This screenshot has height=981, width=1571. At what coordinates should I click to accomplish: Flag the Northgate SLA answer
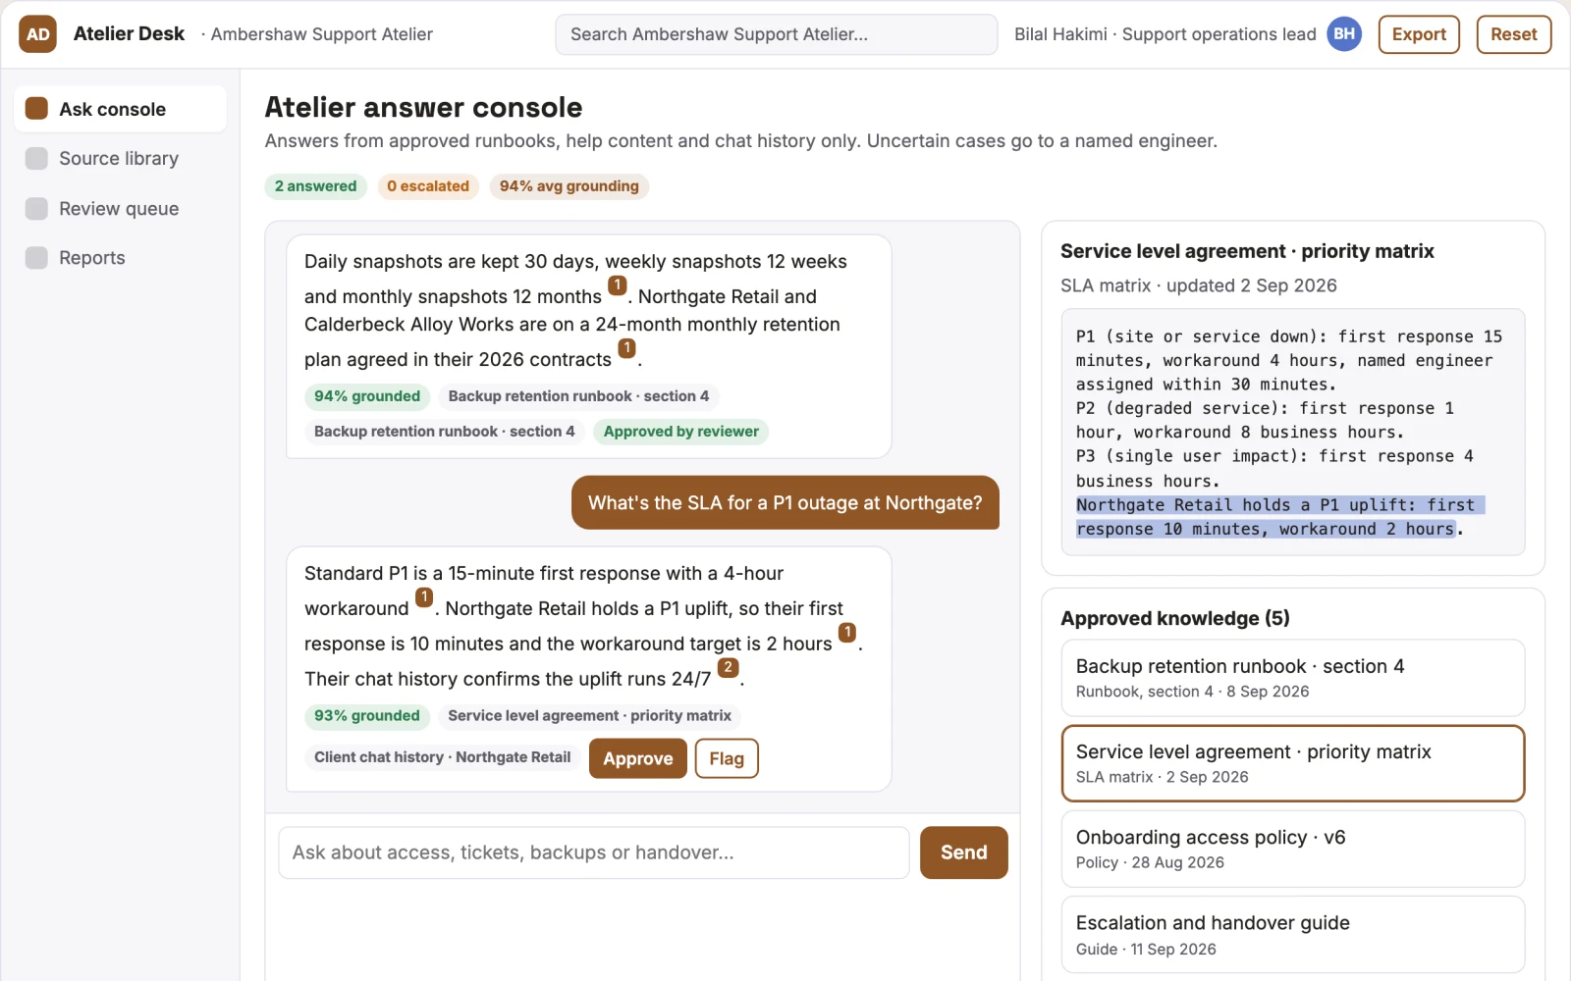[727, 758]
